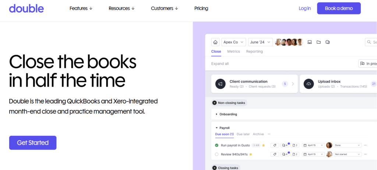Open the laptop icon in dashboard header
The height and width of the screenshot is (170, 377).
[x=310, y=42]
